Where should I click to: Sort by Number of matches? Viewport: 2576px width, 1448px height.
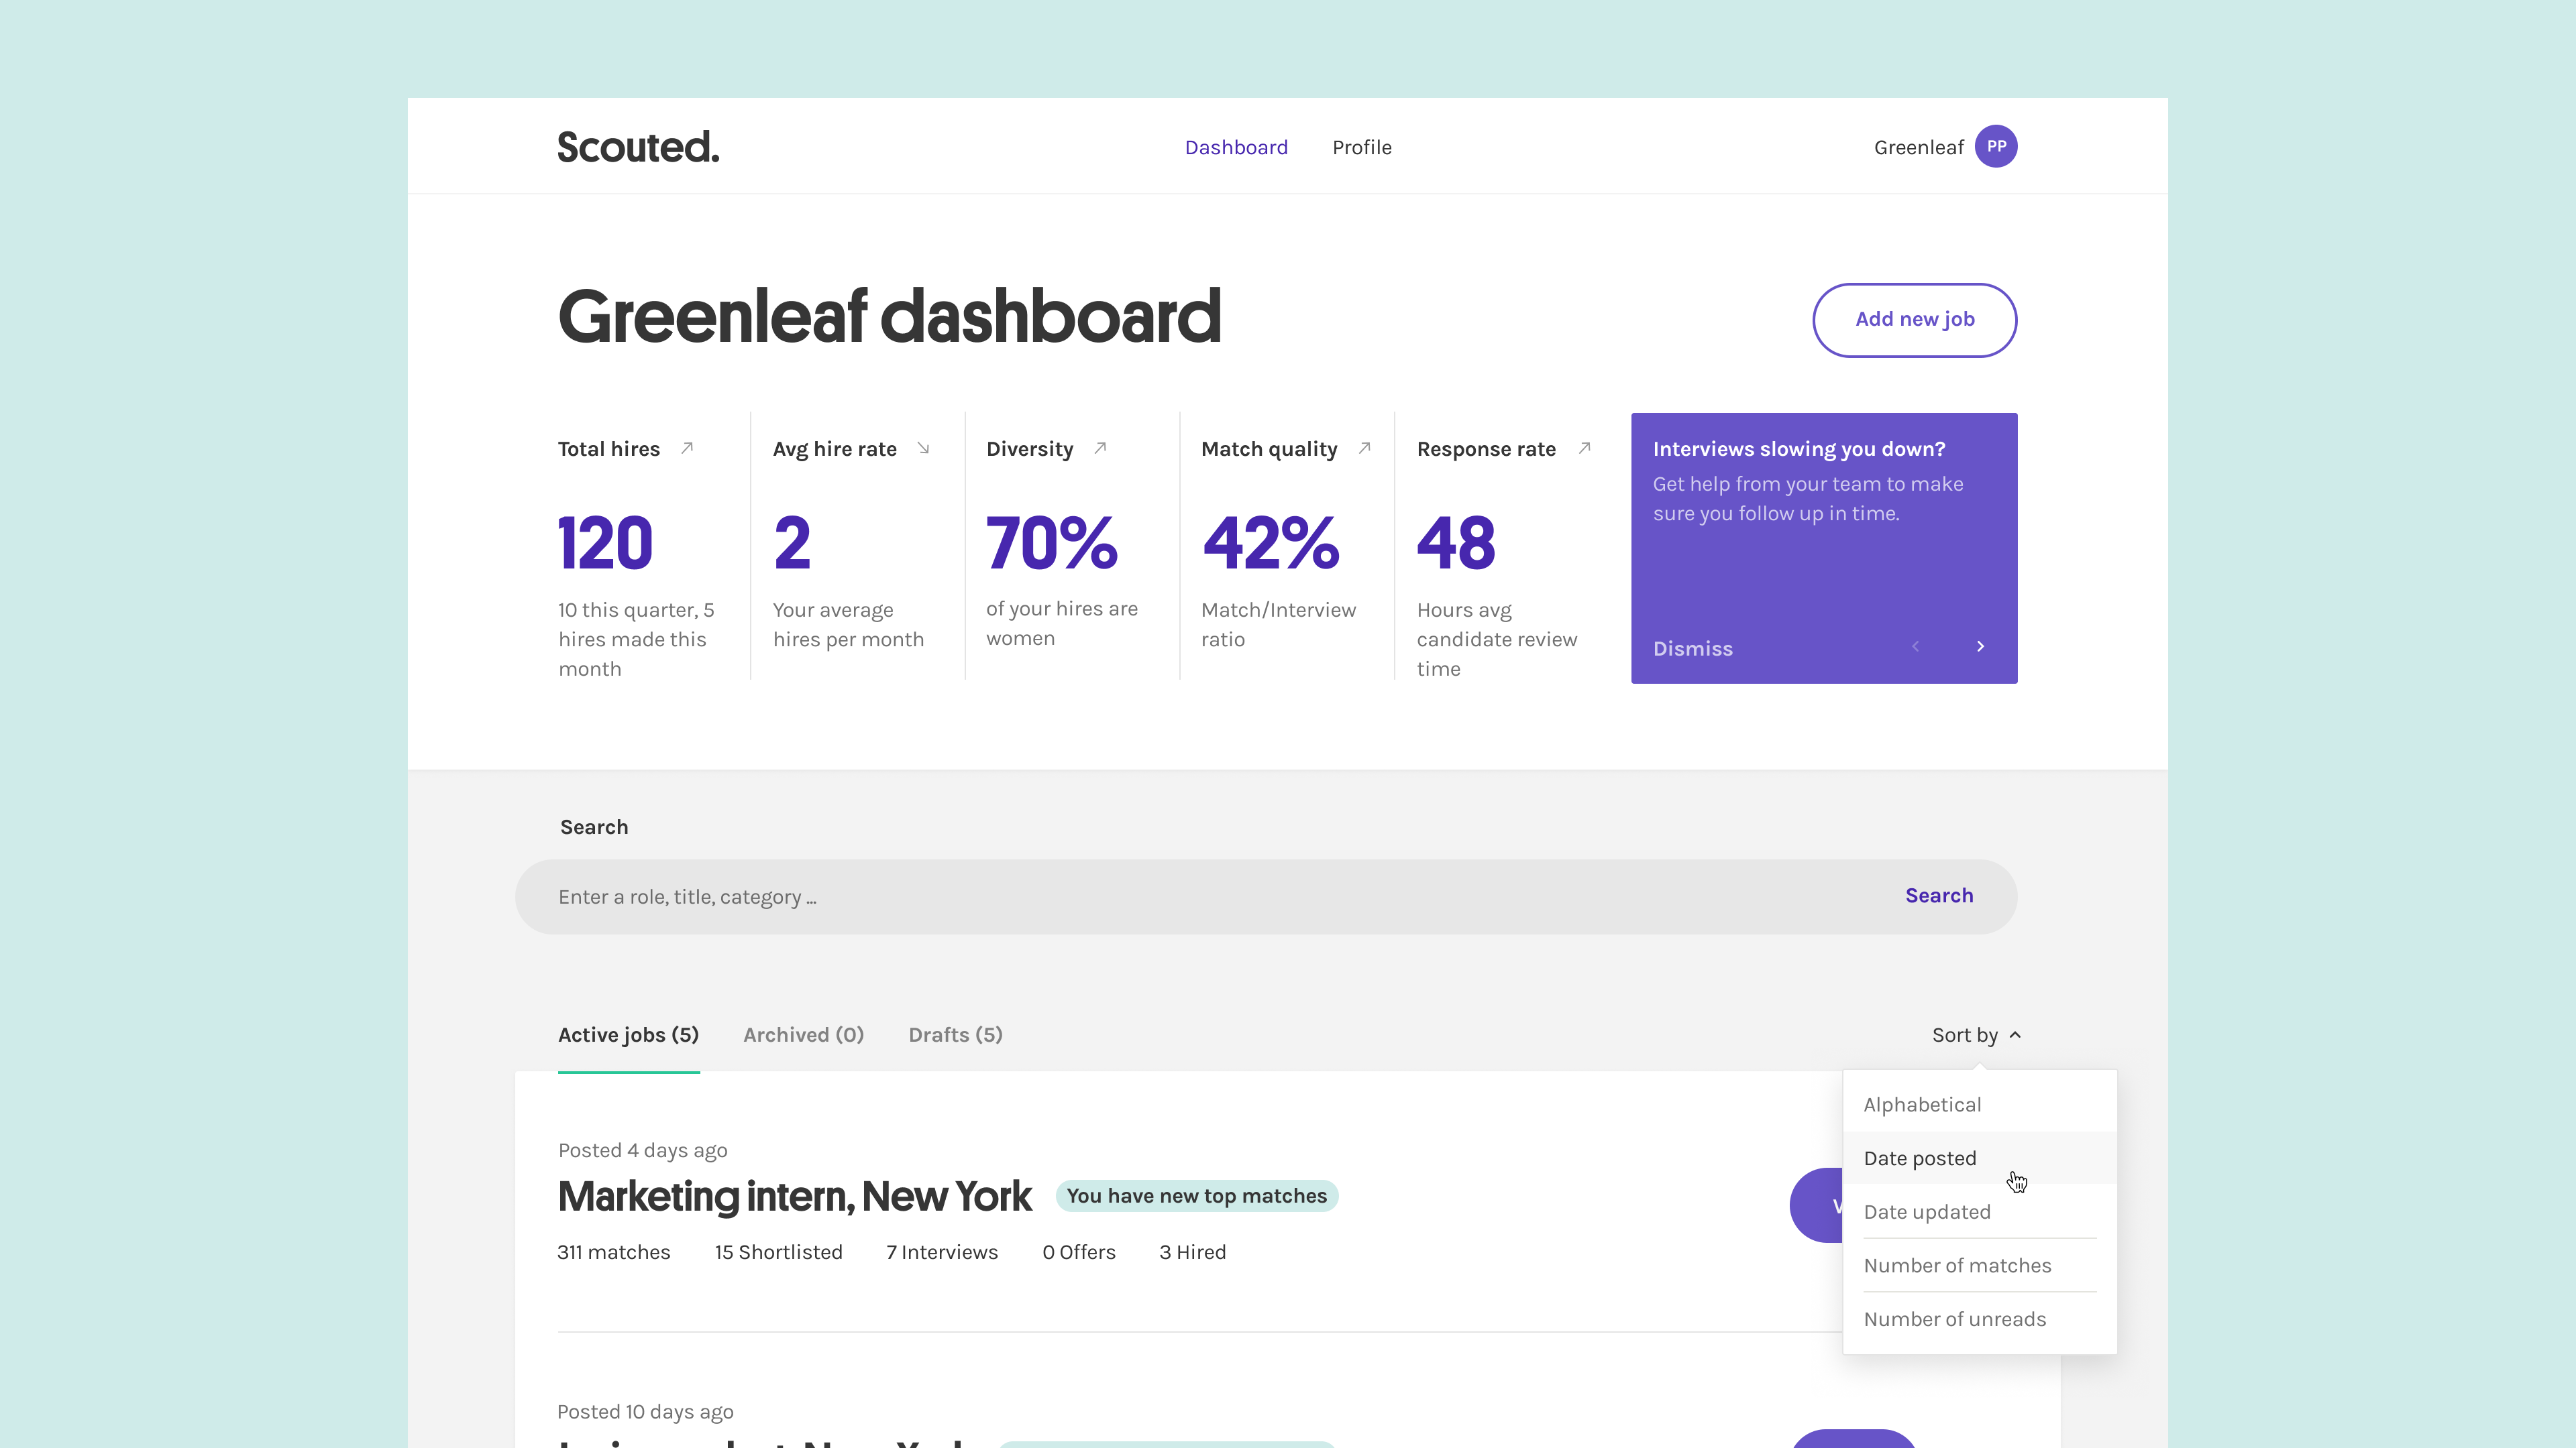[x=1957, y=1265]
